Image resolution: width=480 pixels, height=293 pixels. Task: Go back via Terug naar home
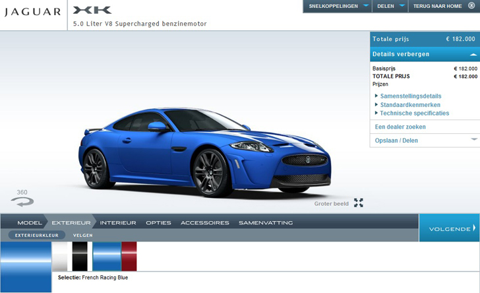437,6
